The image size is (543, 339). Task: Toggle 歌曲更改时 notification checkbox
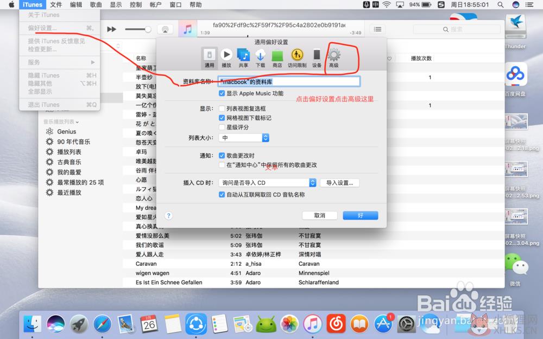click(x=222, y=156)
